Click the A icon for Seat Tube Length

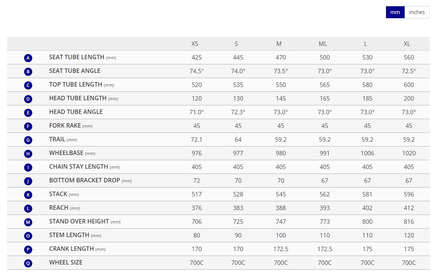coord(28,58)
